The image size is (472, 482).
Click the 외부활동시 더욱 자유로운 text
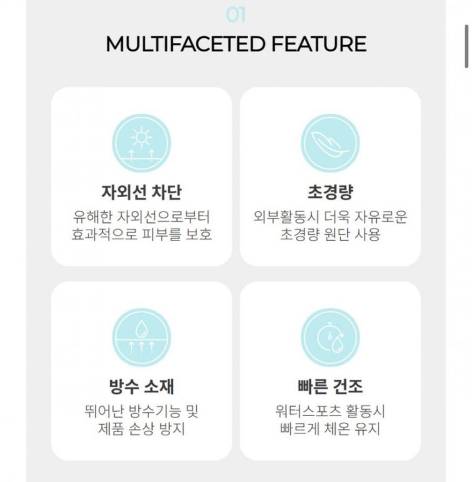pyautogui.click(x=330, y=217)
